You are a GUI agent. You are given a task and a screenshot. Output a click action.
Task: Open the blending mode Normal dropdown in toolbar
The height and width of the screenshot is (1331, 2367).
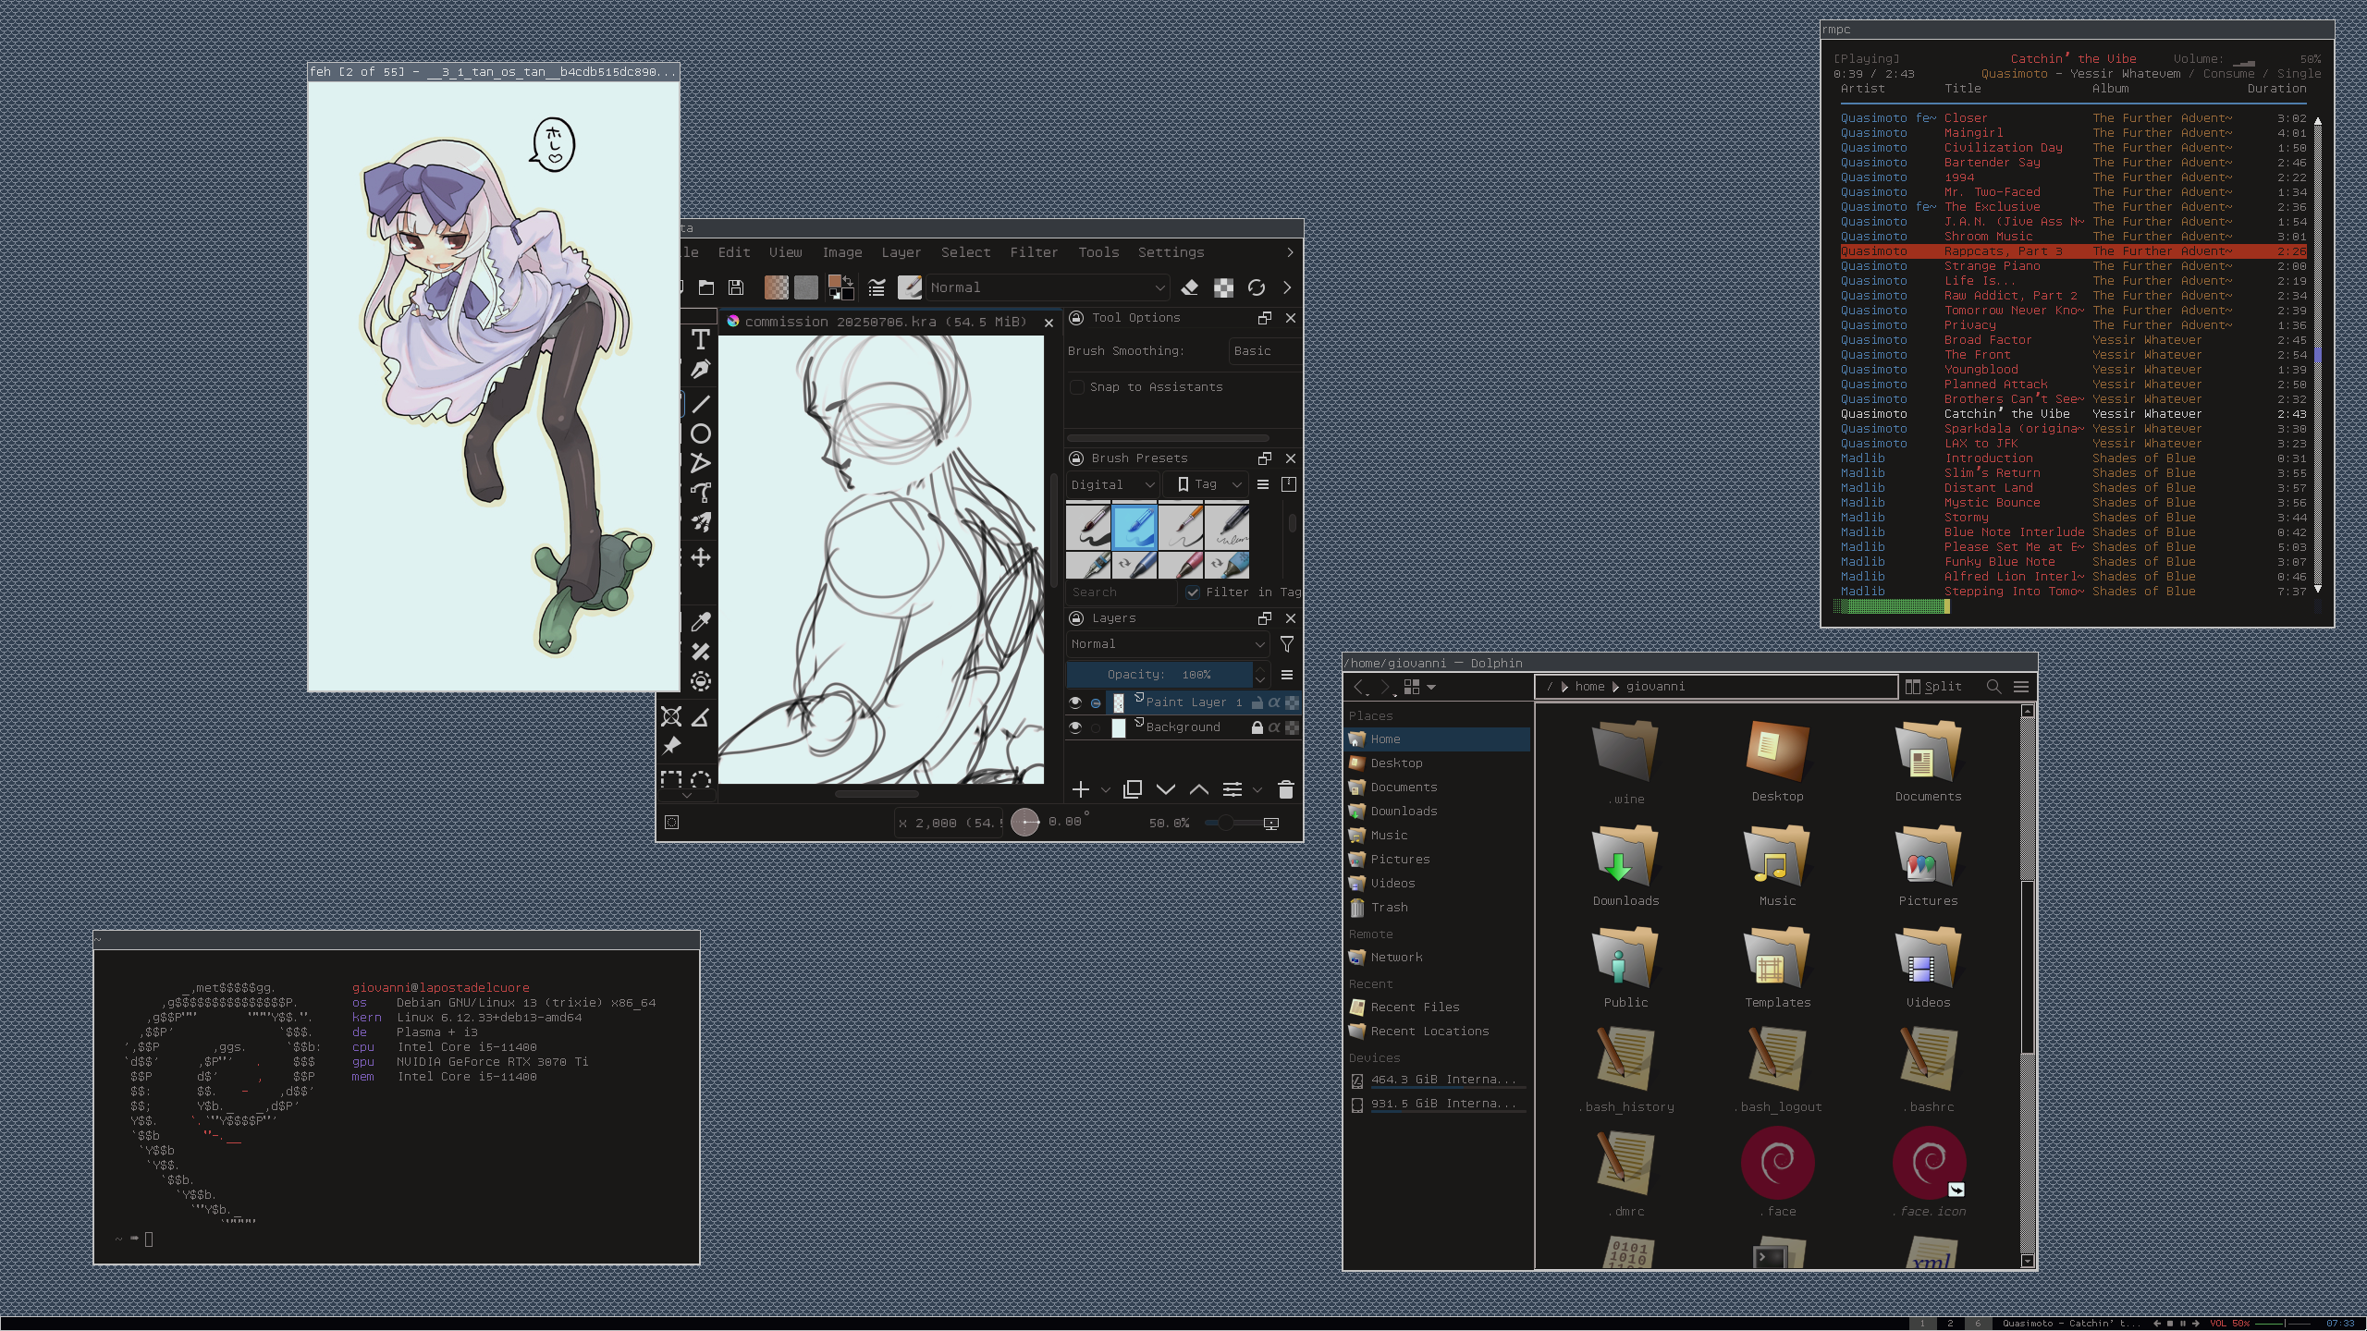click(1049, 287)
